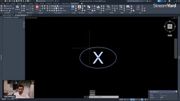180x101 pixels.
Task: Open the Express Tools ribbon tab
Action: [57, 4]
